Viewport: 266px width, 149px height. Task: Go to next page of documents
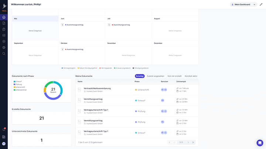[x=188, y=142]
